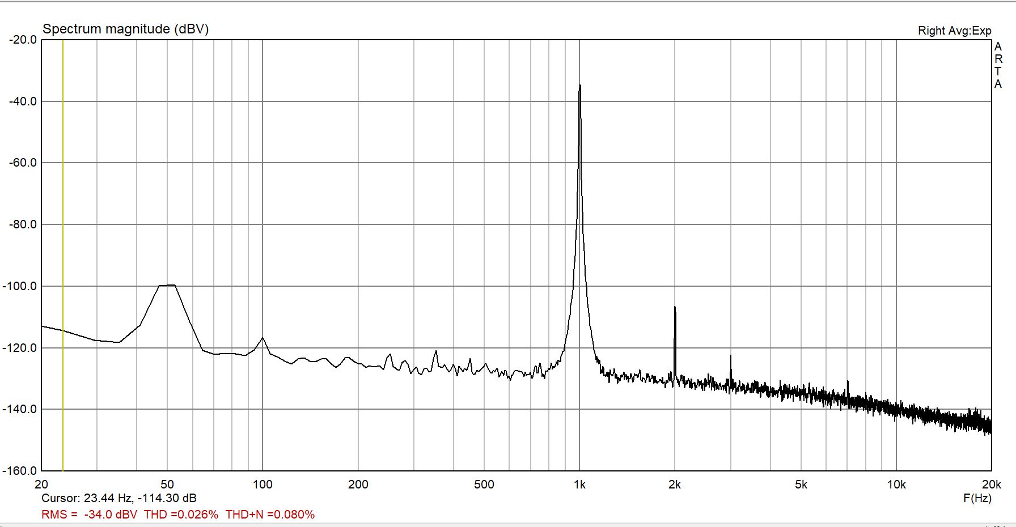Click the '-40.0' magnitude axis label
The image size is (1016, 527).
(23, 101)
